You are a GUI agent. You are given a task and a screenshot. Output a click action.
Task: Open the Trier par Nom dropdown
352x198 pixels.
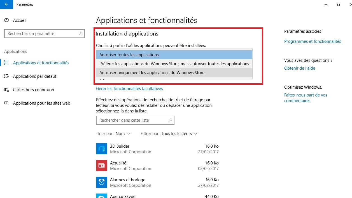(114, 134)
